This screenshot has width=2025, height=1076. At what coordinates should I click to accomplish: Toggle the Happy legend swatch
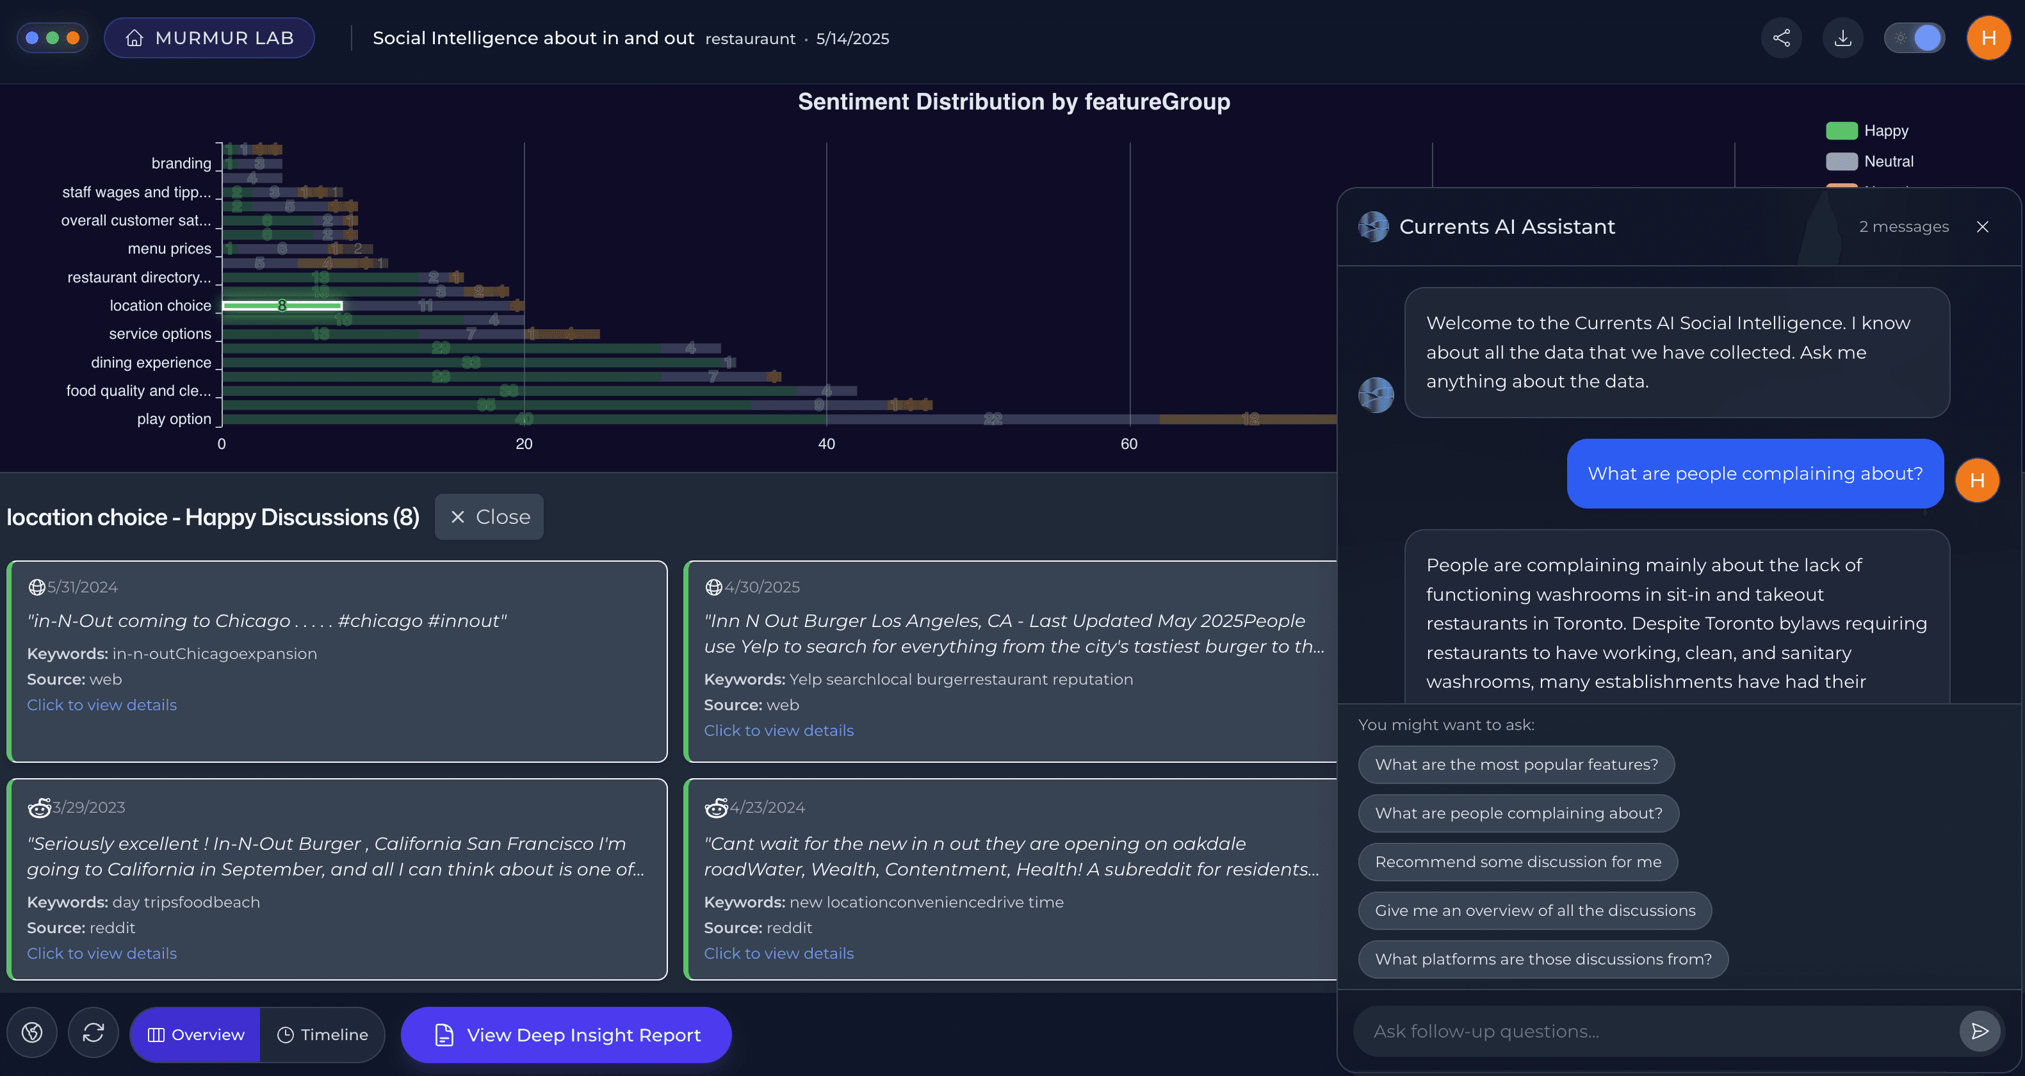point(1841,131)
